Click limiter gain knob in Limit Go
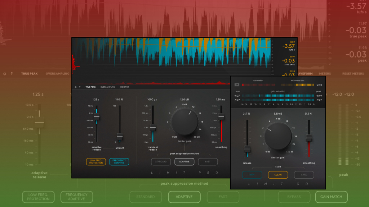 pyautogui.click(x=278, y=136)
